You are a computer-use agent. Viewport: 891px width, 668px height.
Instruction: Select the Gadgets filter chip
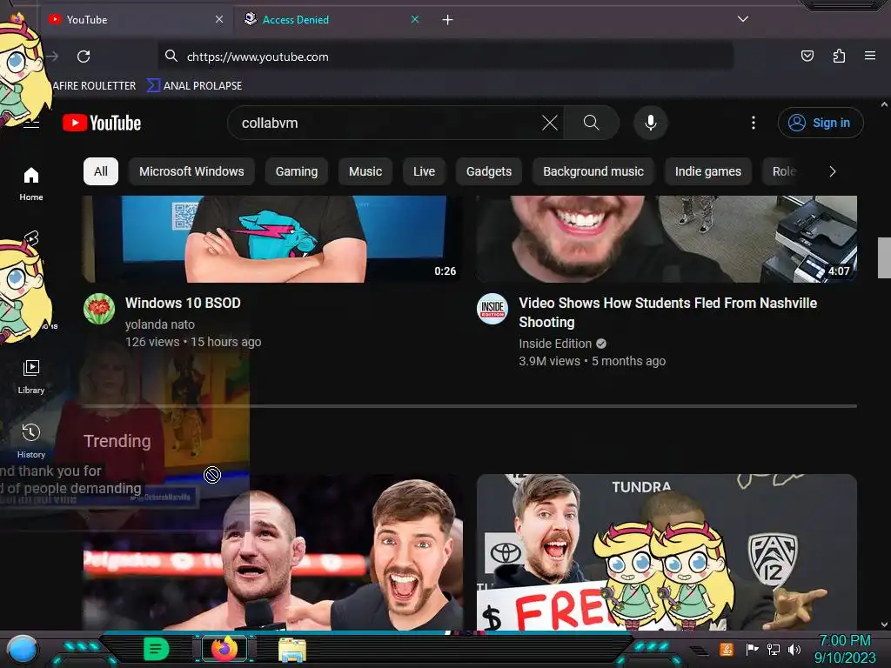tap(489, 171)
